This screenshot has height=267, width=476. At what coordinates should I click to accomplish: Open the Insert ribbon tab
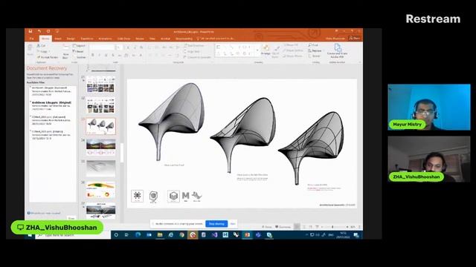coord(58,39)
